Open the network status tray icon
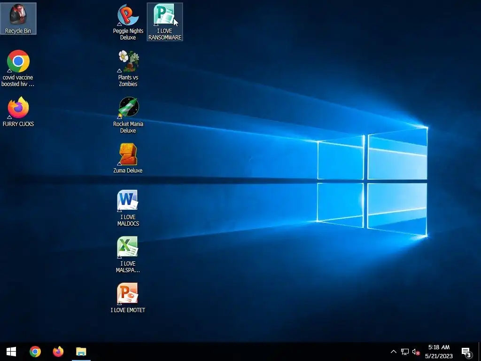The width and height of the screenshot is (481, 361). (x=404, y=352)
